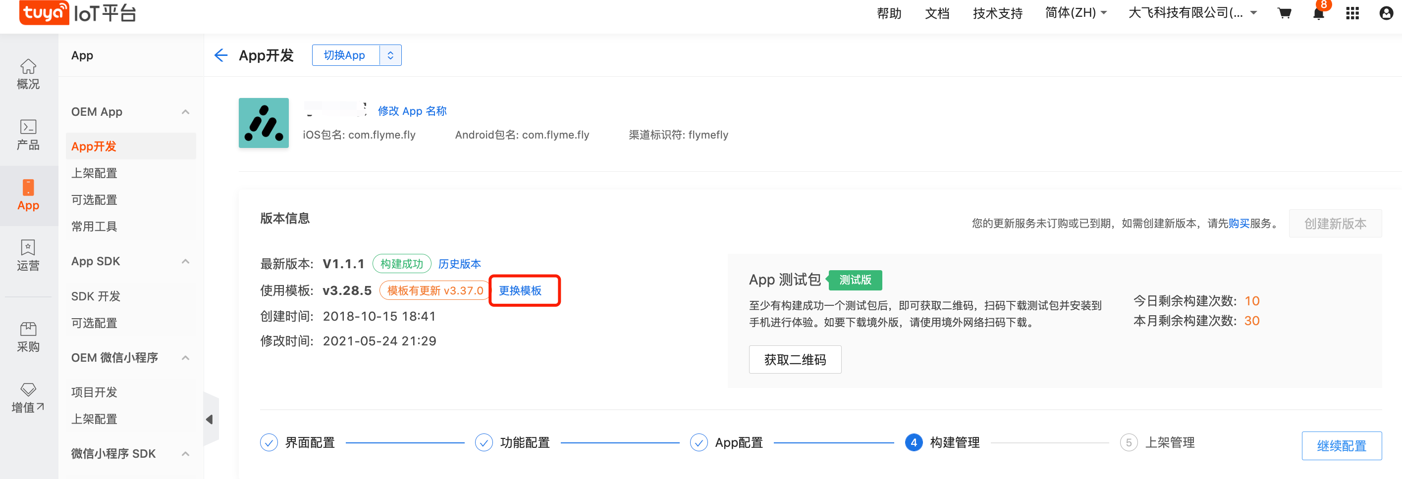The height and width of the screenshot is (479, 1402).
Task: Click the Tuya logo
Action: [44, 12]
